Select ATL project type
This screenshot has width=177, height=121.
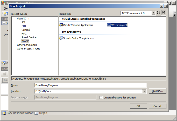[x=24, y=22]
